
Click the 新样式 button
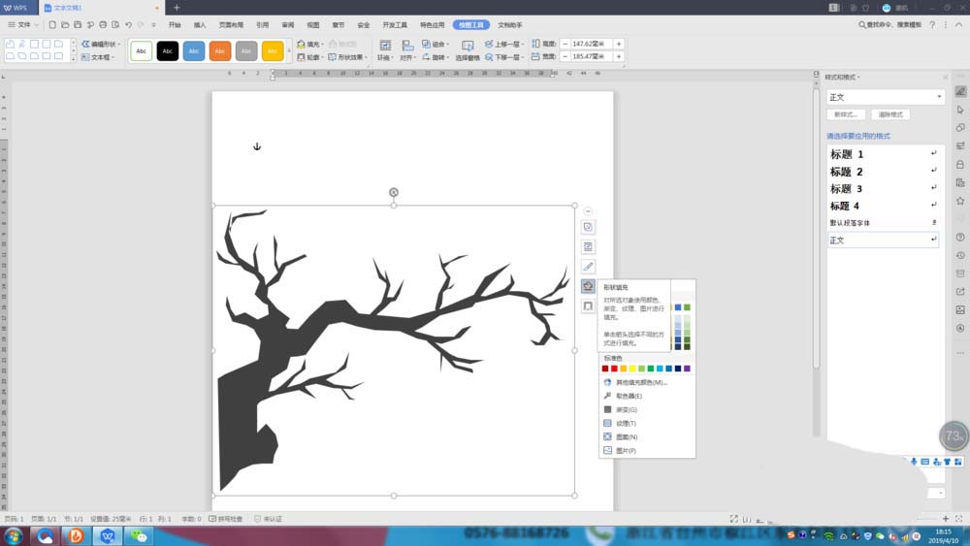[847, 114]
